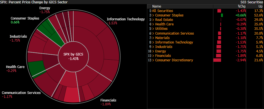The height and width of the screenshot is (109, 264).
Task: Click the SPX by GICS center circle
Action: click(x=73, y=57)
